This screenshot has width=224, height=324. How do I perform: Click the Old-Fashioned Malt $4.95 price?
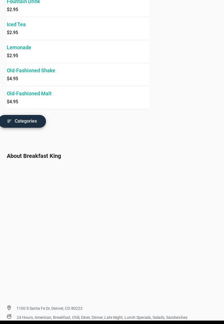[x=12, y=102]
